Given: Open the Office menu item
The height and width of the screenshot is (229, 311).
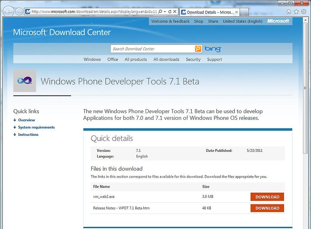Looking at the screenshot, I should [113, 60].
